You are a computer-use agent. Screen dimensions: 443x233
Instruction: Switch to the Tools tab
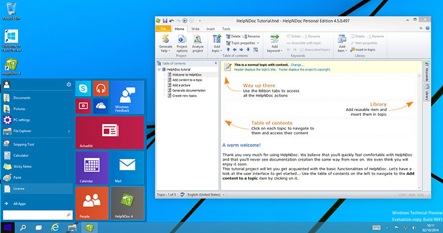pyautogui.click(x=226, y=29)
